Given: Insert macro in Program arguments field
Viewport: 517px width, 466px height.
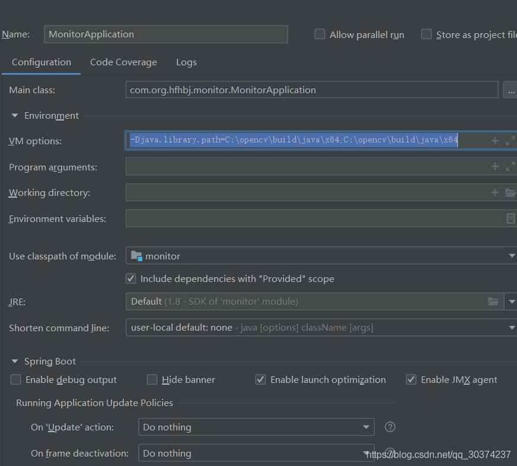Looking at the screenshot, I should (x=494, y=166).
